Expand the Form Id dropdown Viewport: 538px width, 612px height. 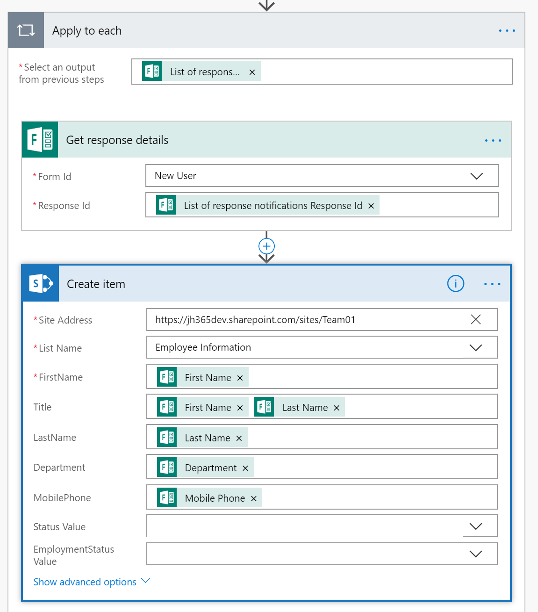(x=476, y=176)
